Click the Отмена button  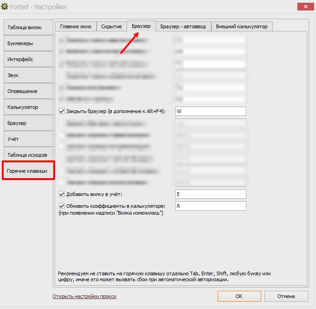(286, 296)
